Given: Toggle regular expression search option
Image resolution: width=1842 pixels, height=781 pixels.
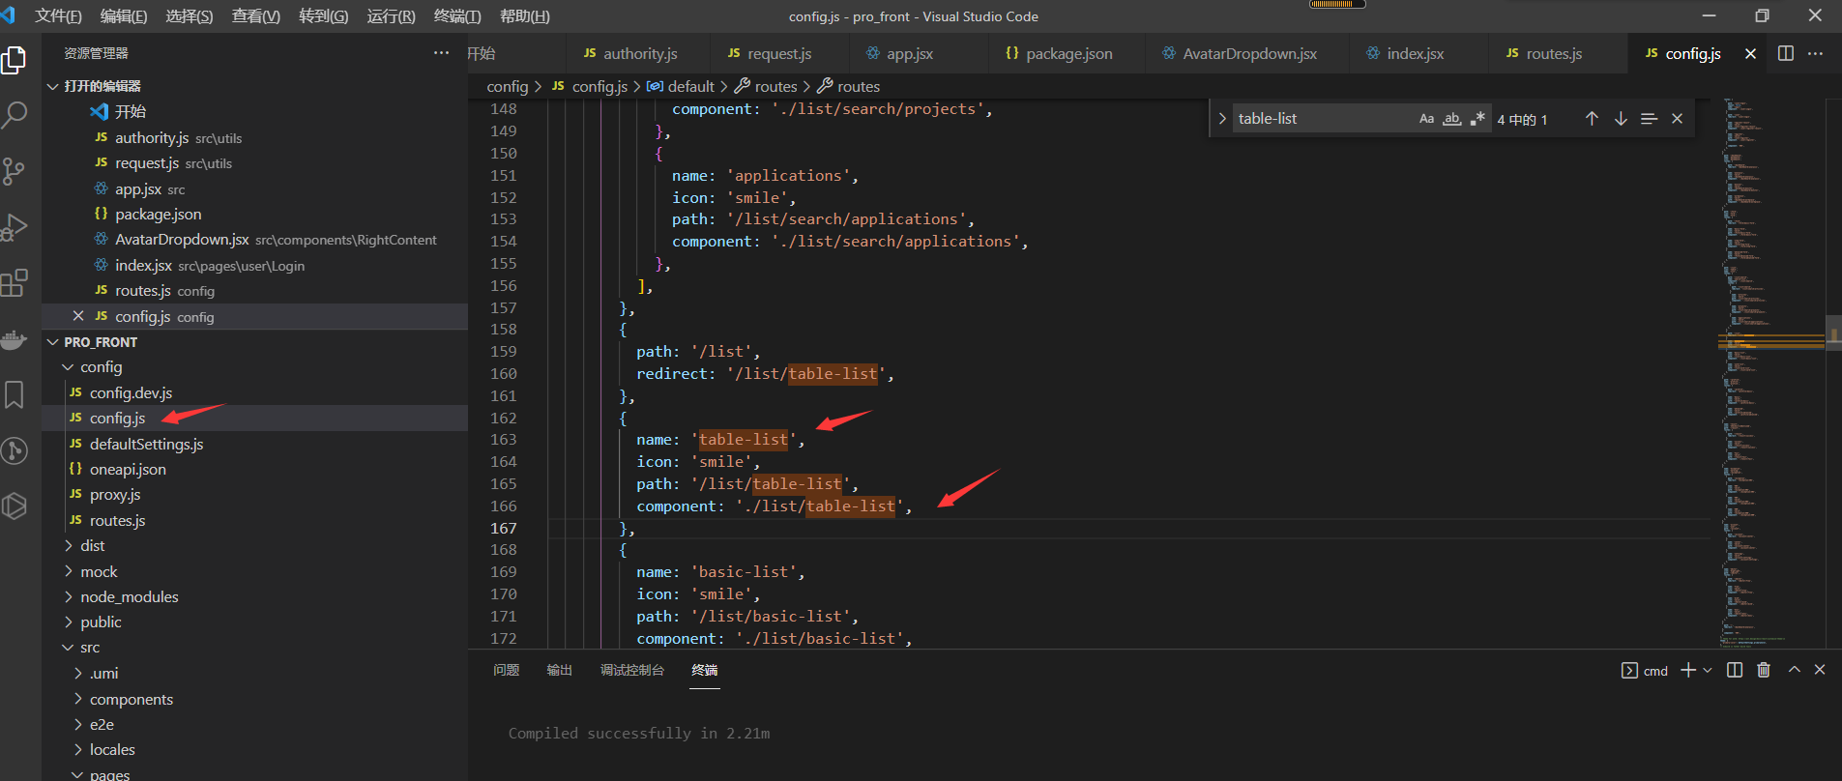Looking at the screenshot, I should point(1477,119).
